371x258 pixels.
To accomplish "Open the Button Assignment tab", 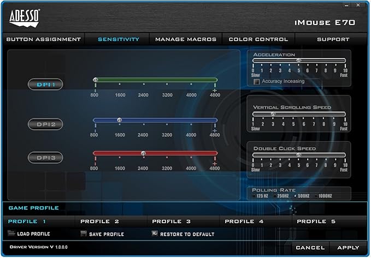I will coord(44,39).
